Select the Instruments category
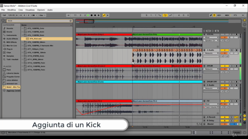This screenshot has width=248, height=139. coord(11,35)
